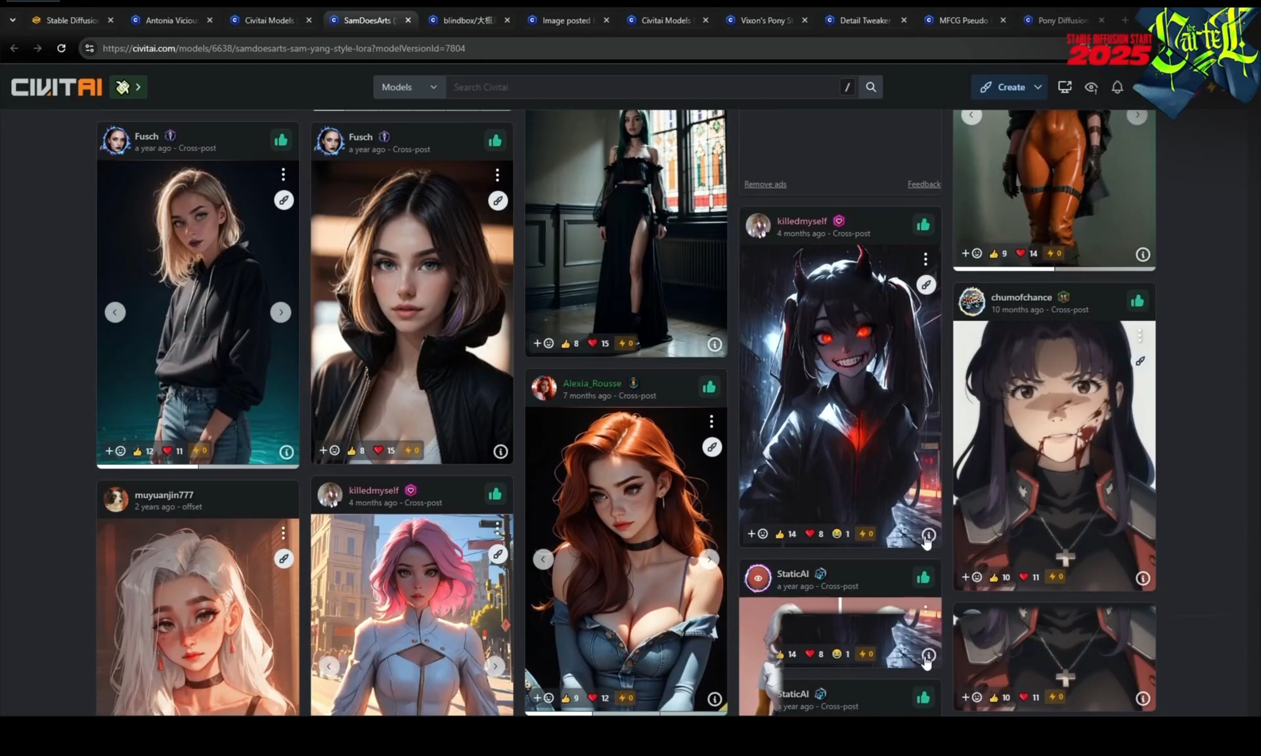Click the Remove ads link

click(x=765, y=185)
